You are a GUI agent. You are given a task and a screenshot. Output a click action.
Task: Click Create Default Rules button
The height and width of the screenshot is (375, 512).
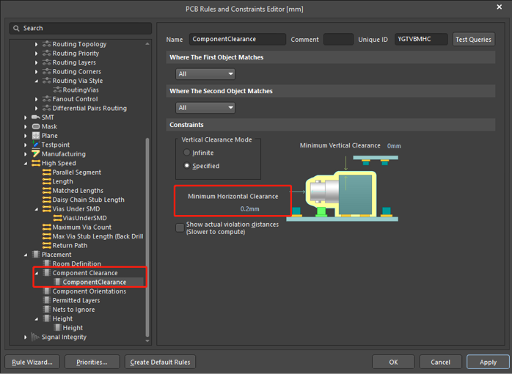click(x=160, y=362)
